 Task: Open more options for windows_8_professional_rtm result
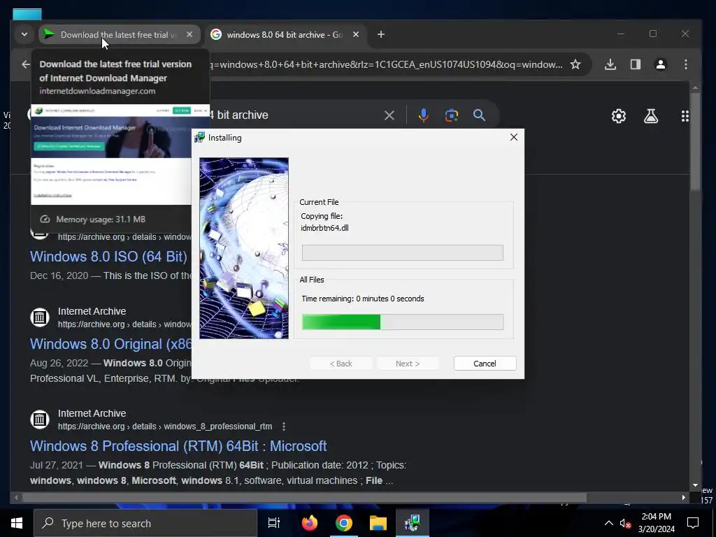pos(284,427)
